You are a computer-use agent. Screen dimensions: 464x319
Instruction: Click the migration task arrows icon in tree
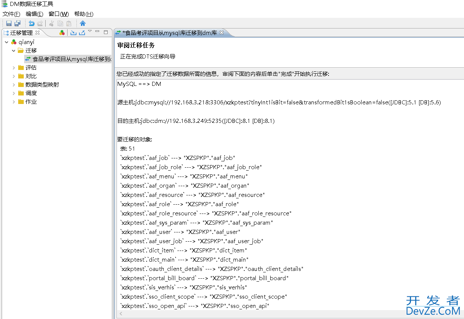(28, 59)
